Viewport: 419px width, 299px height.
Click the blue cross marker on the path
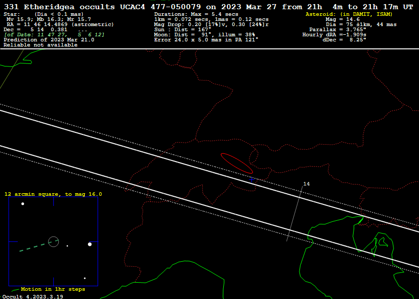point(251,180)
